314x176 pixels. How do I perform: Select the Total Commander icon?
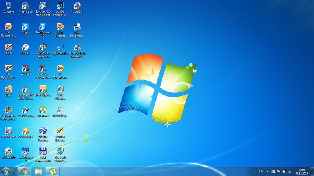[x=43, y=152]
